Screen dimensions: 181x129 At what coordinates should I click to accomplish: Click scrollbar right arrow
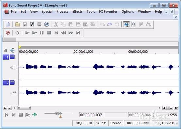(159, 108)
